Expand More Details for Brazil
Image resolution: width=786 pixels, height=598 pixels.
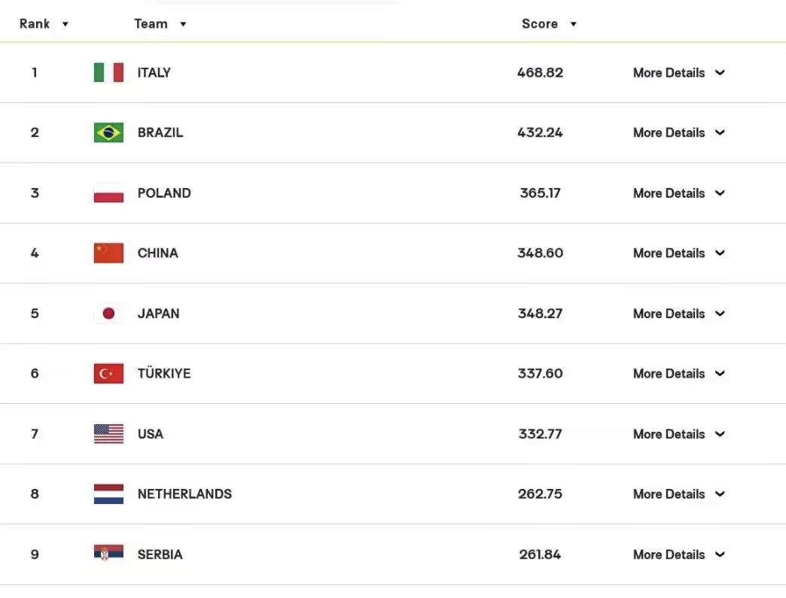[679, 132]
